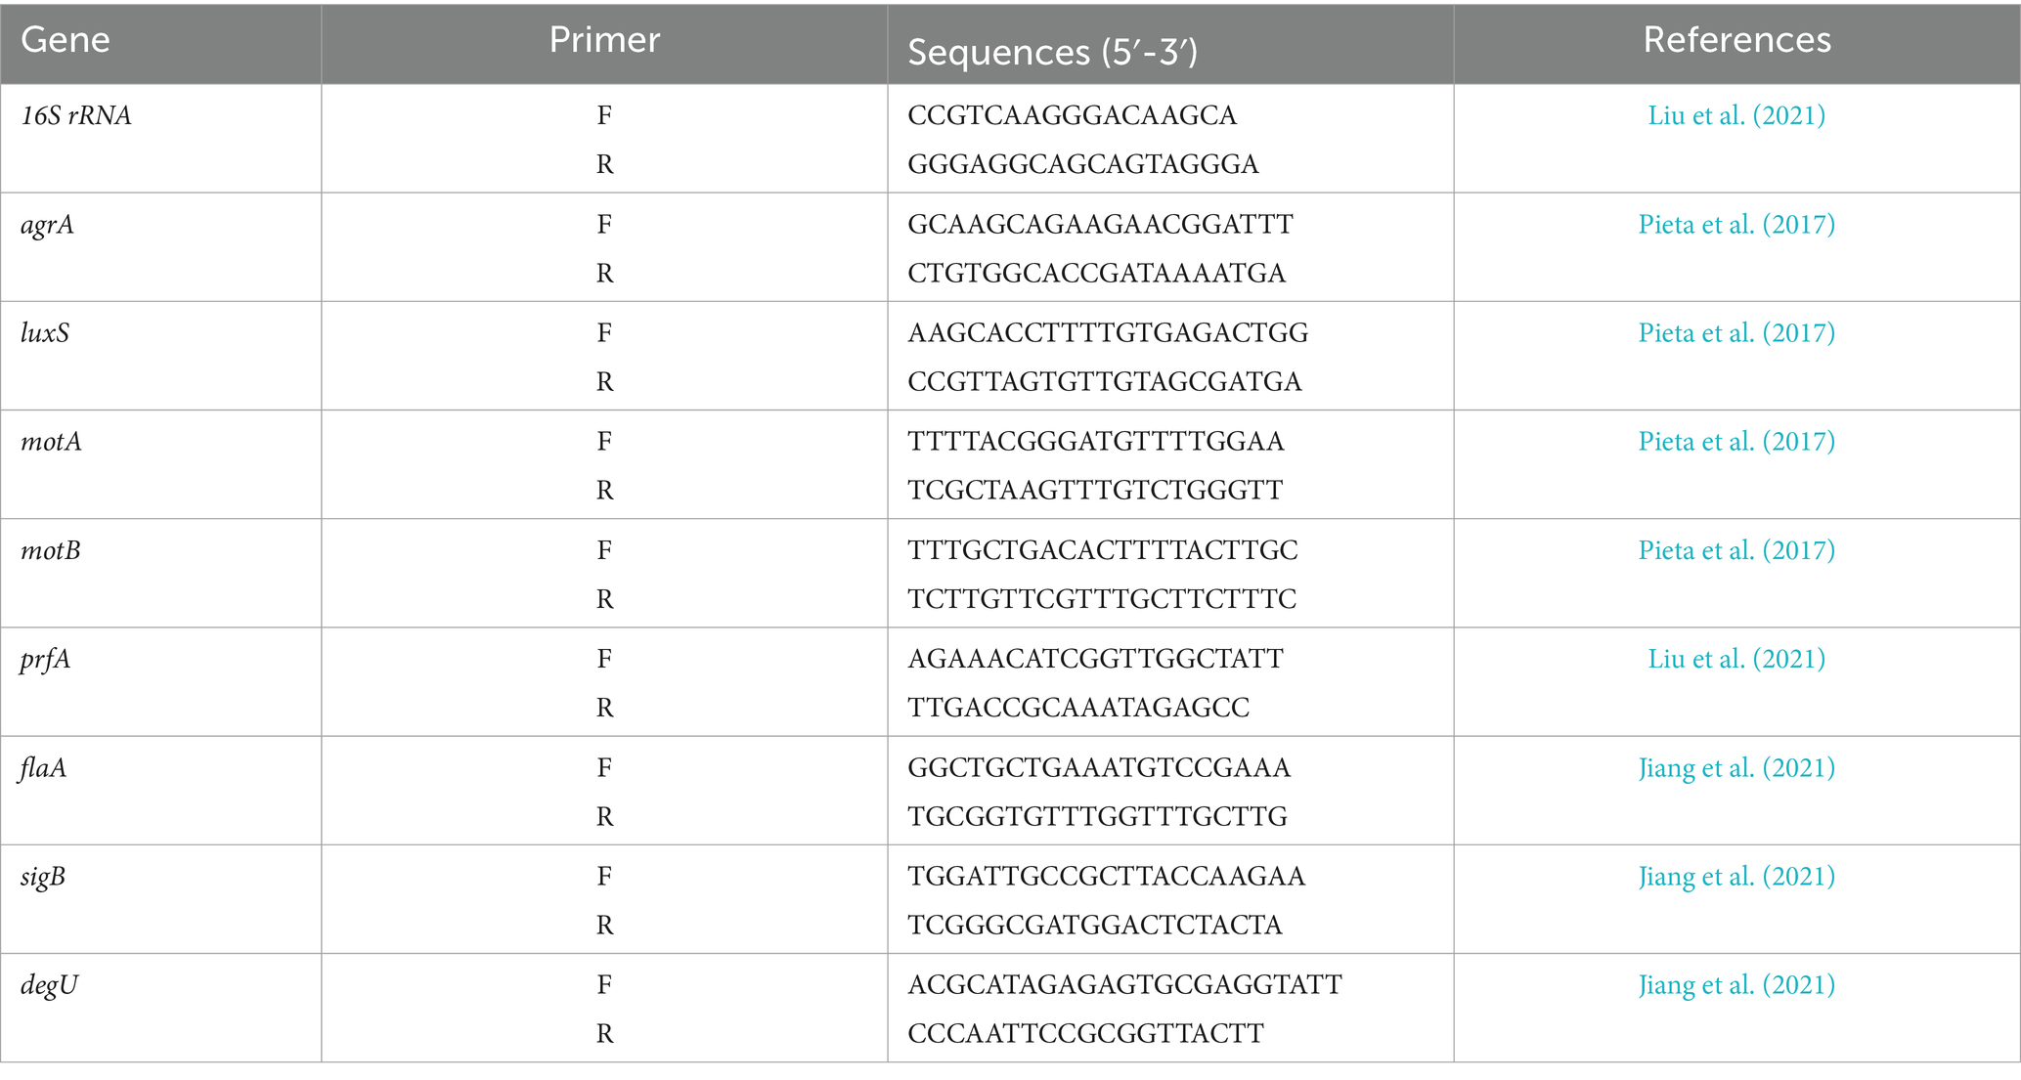2021x1080 pixels.
Task: Select the reverse luxS sequence CCGTTAGTGTTGTAGCGATGA
Action: pyautogui.click(x=1105, y=381)
